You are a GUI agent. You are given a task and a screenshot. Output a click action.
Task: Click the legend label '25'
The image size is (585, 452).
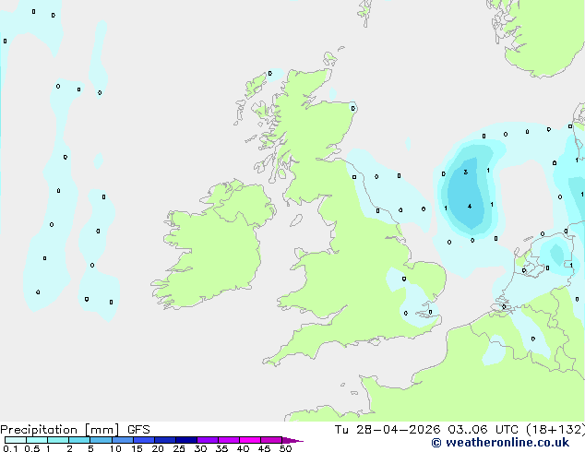tap(179, 448)
